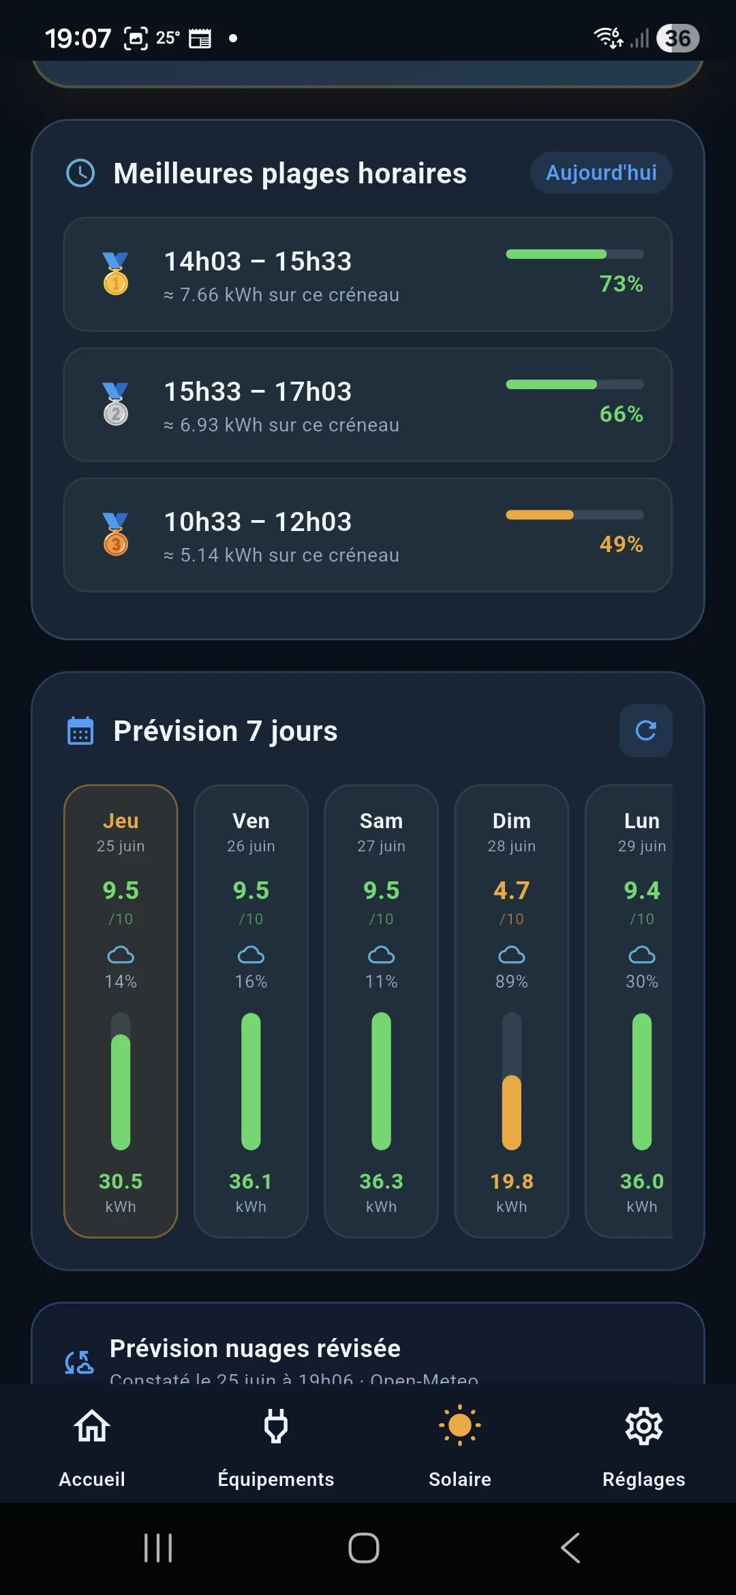
Task: Tap the cloud refresh icon by Prévision nuages révisée
Action: [79, 1362]
